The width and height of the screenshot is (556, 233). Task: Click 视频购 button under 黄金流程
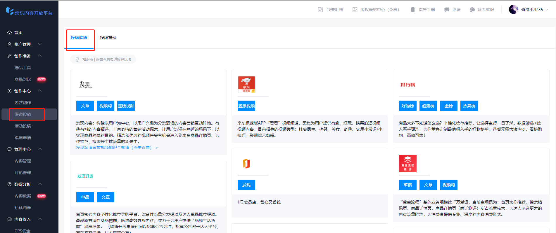[x=449, y=185]
